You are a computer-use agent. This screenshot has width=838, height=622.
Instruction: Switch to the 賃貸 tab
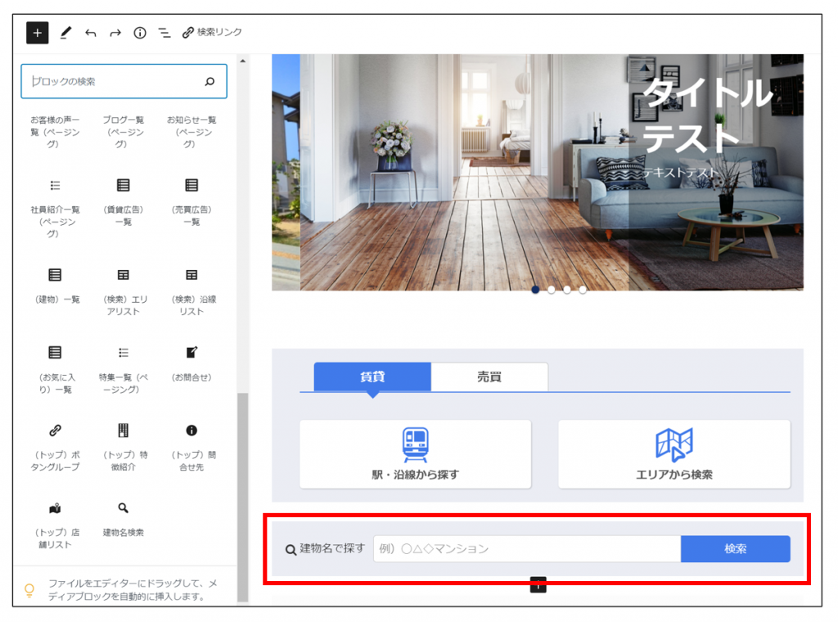point(372,376)
